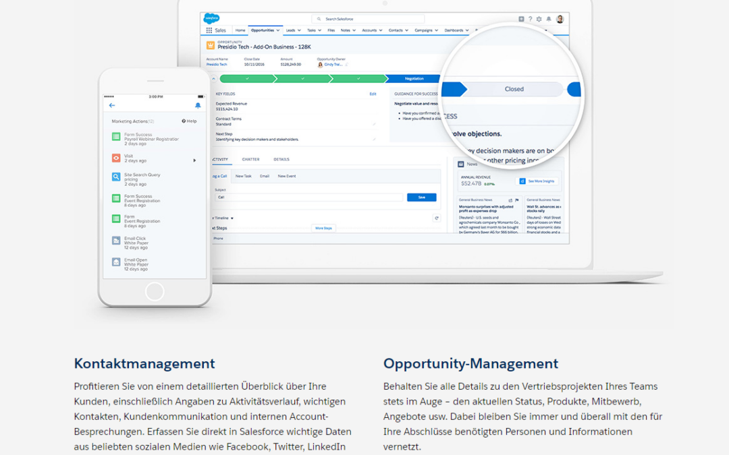Expand the Timeline filter dropdown arrow
Image resolution: width=729 pixels, height=455 pixels.
pos(232,218)
